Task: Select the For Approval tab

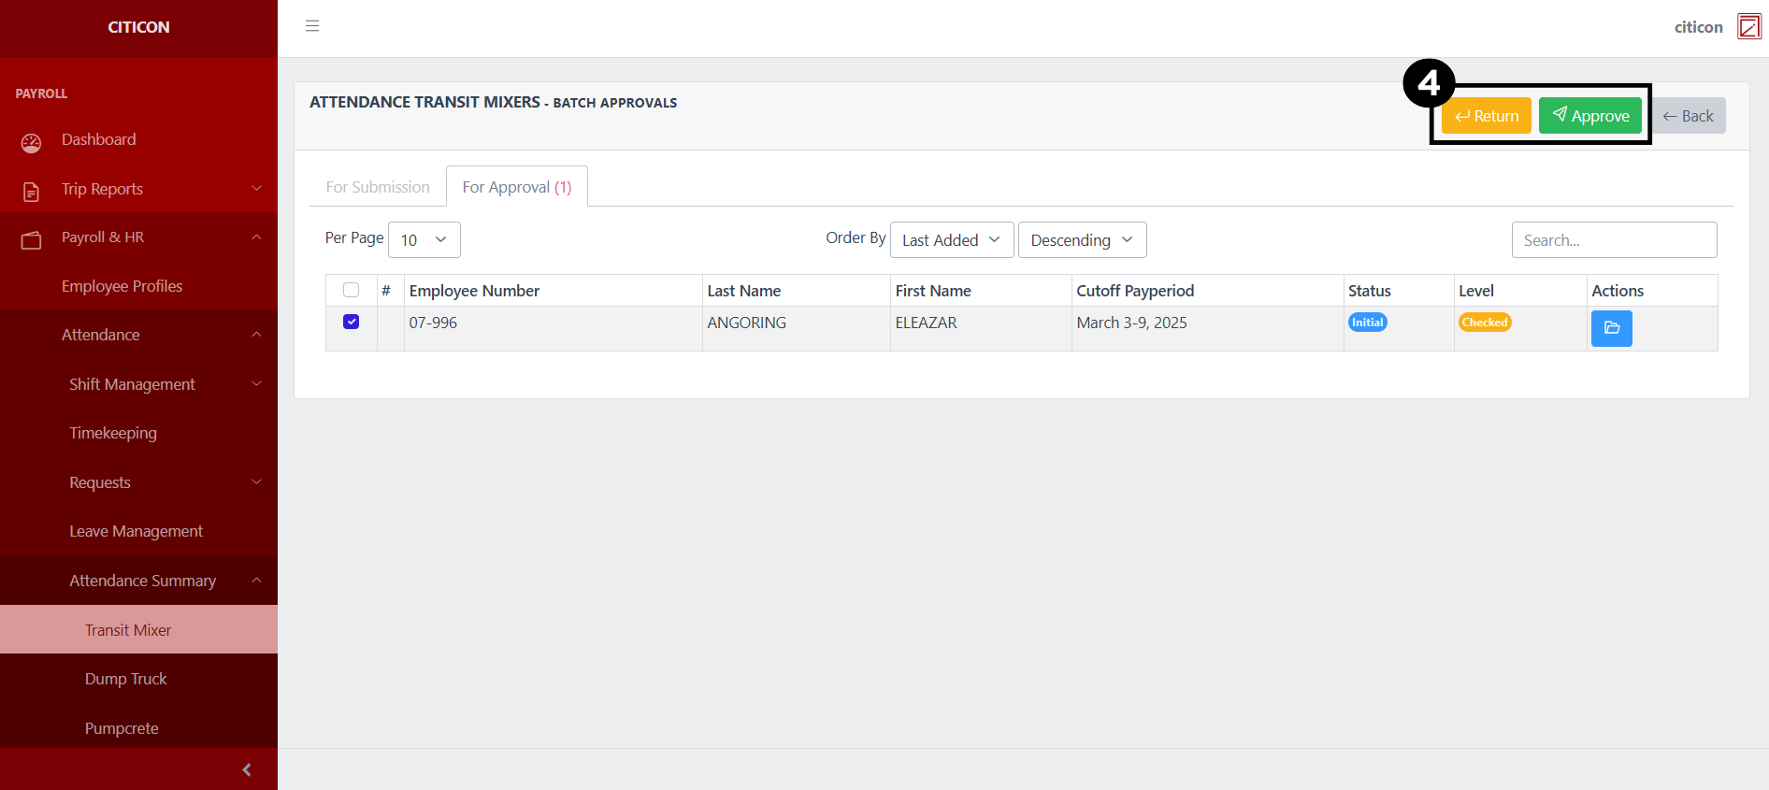Action: coord(516,187)
